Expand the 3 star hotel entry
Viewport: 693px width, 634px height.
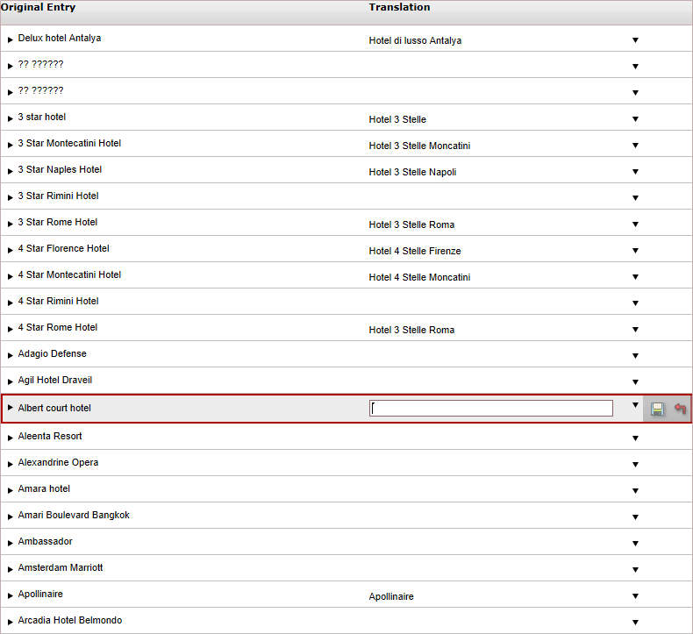click(11, 119)
